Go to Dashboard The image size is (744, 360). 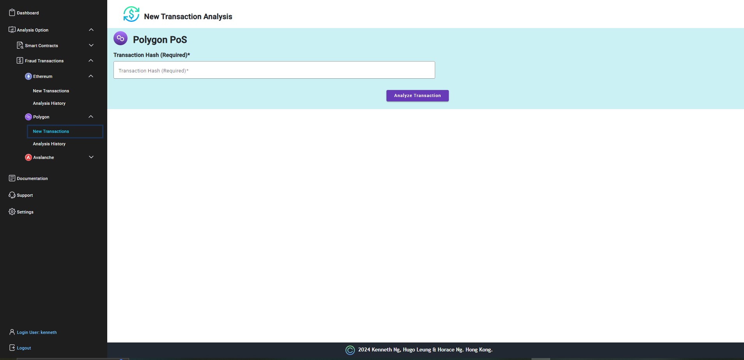point(28,13)
